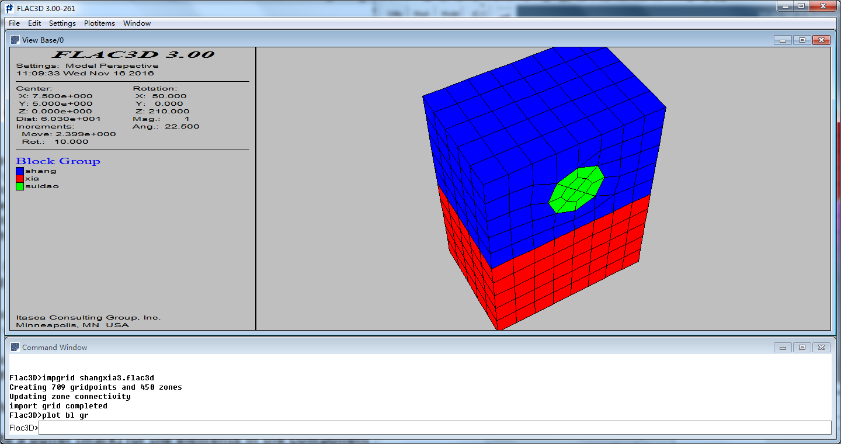Image resolution: width=841 pixels, height=444 pixels.
Task: Click the blue shang legend swatch
Action: (20, 171)
